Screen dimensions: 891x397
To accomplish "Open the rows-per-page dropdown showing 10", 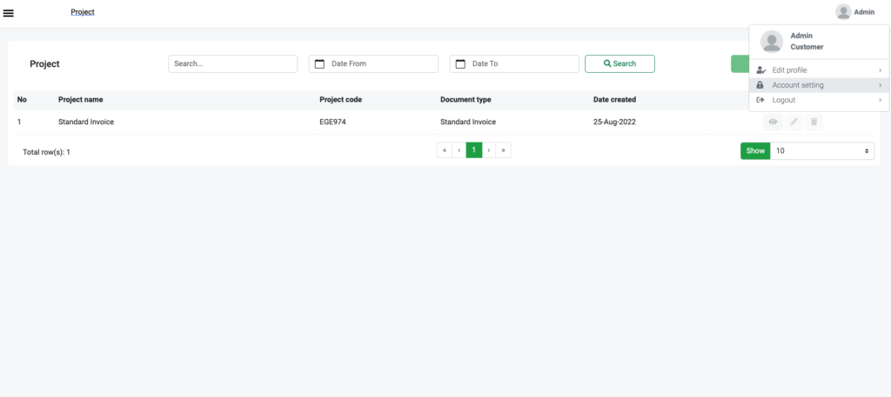I will pos(821,151).
